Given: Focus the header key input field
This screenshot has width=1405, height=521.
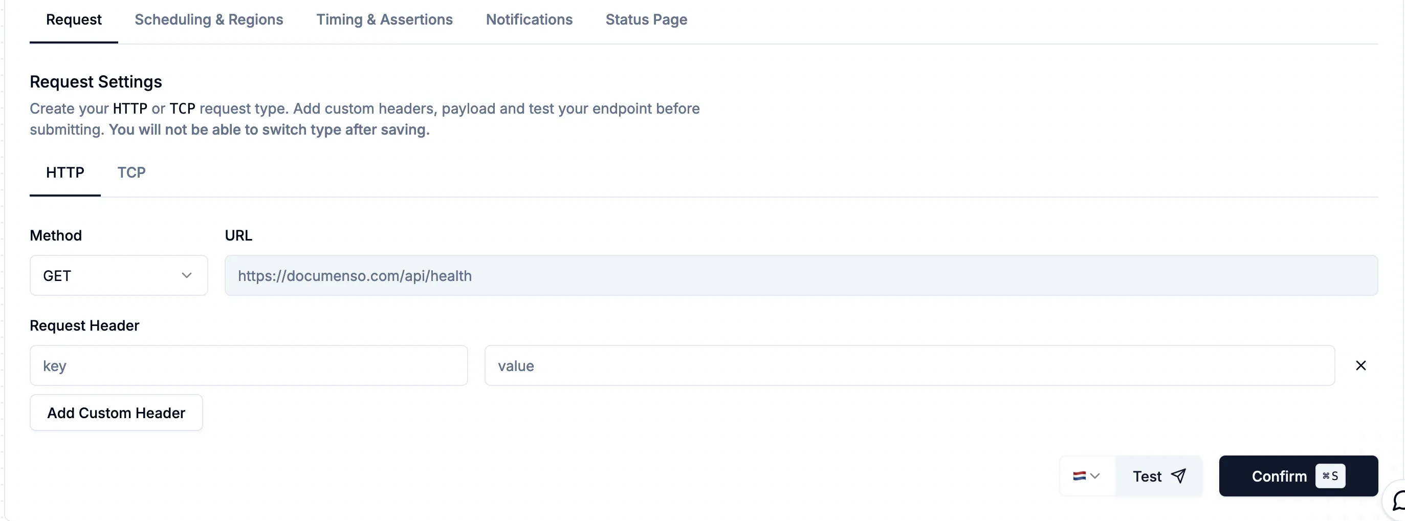Looking at the screenshot, I should 248,365.
